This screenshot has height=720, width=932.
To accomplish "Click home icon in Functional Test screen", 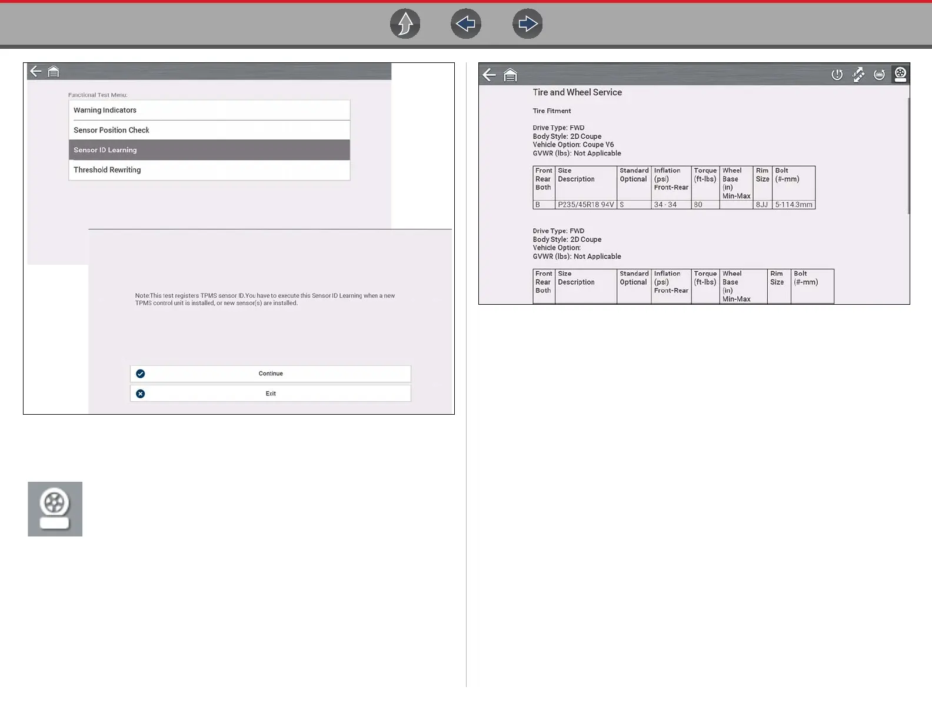I will tap(54, 72).
